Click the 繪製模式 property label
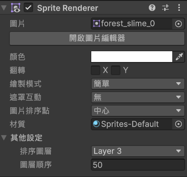This screenshot has height=177, width=187. coord(25,84)
